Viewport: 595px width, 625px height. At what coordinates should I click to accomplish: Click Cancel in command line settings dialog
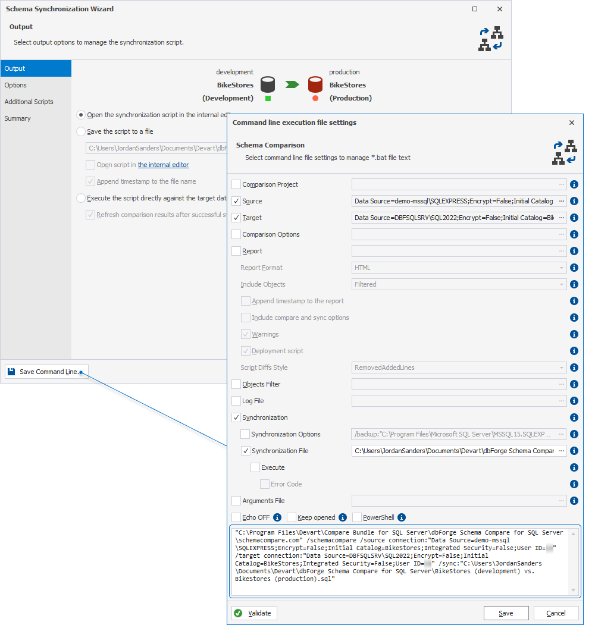click(x=556, y=613)
